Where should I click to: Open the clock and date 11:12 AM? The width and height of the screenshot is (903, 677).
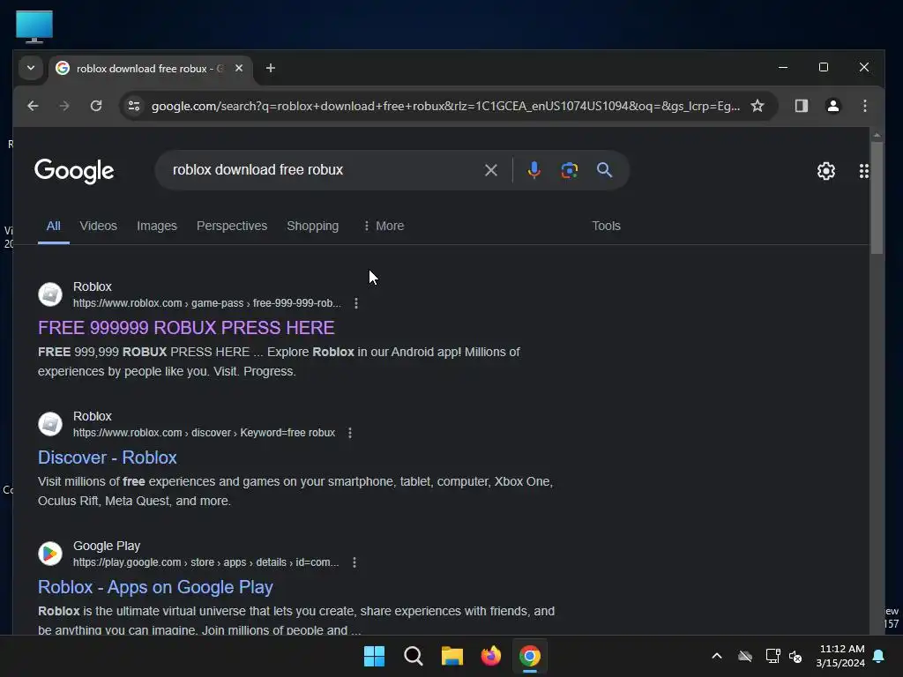point(840,656)
